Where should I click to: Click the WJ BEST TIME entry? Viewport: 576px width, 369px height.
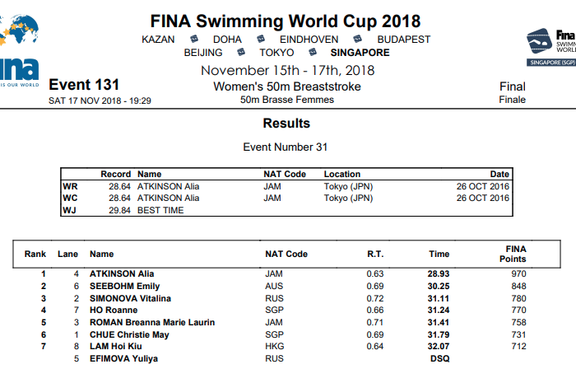click(160, 210)
